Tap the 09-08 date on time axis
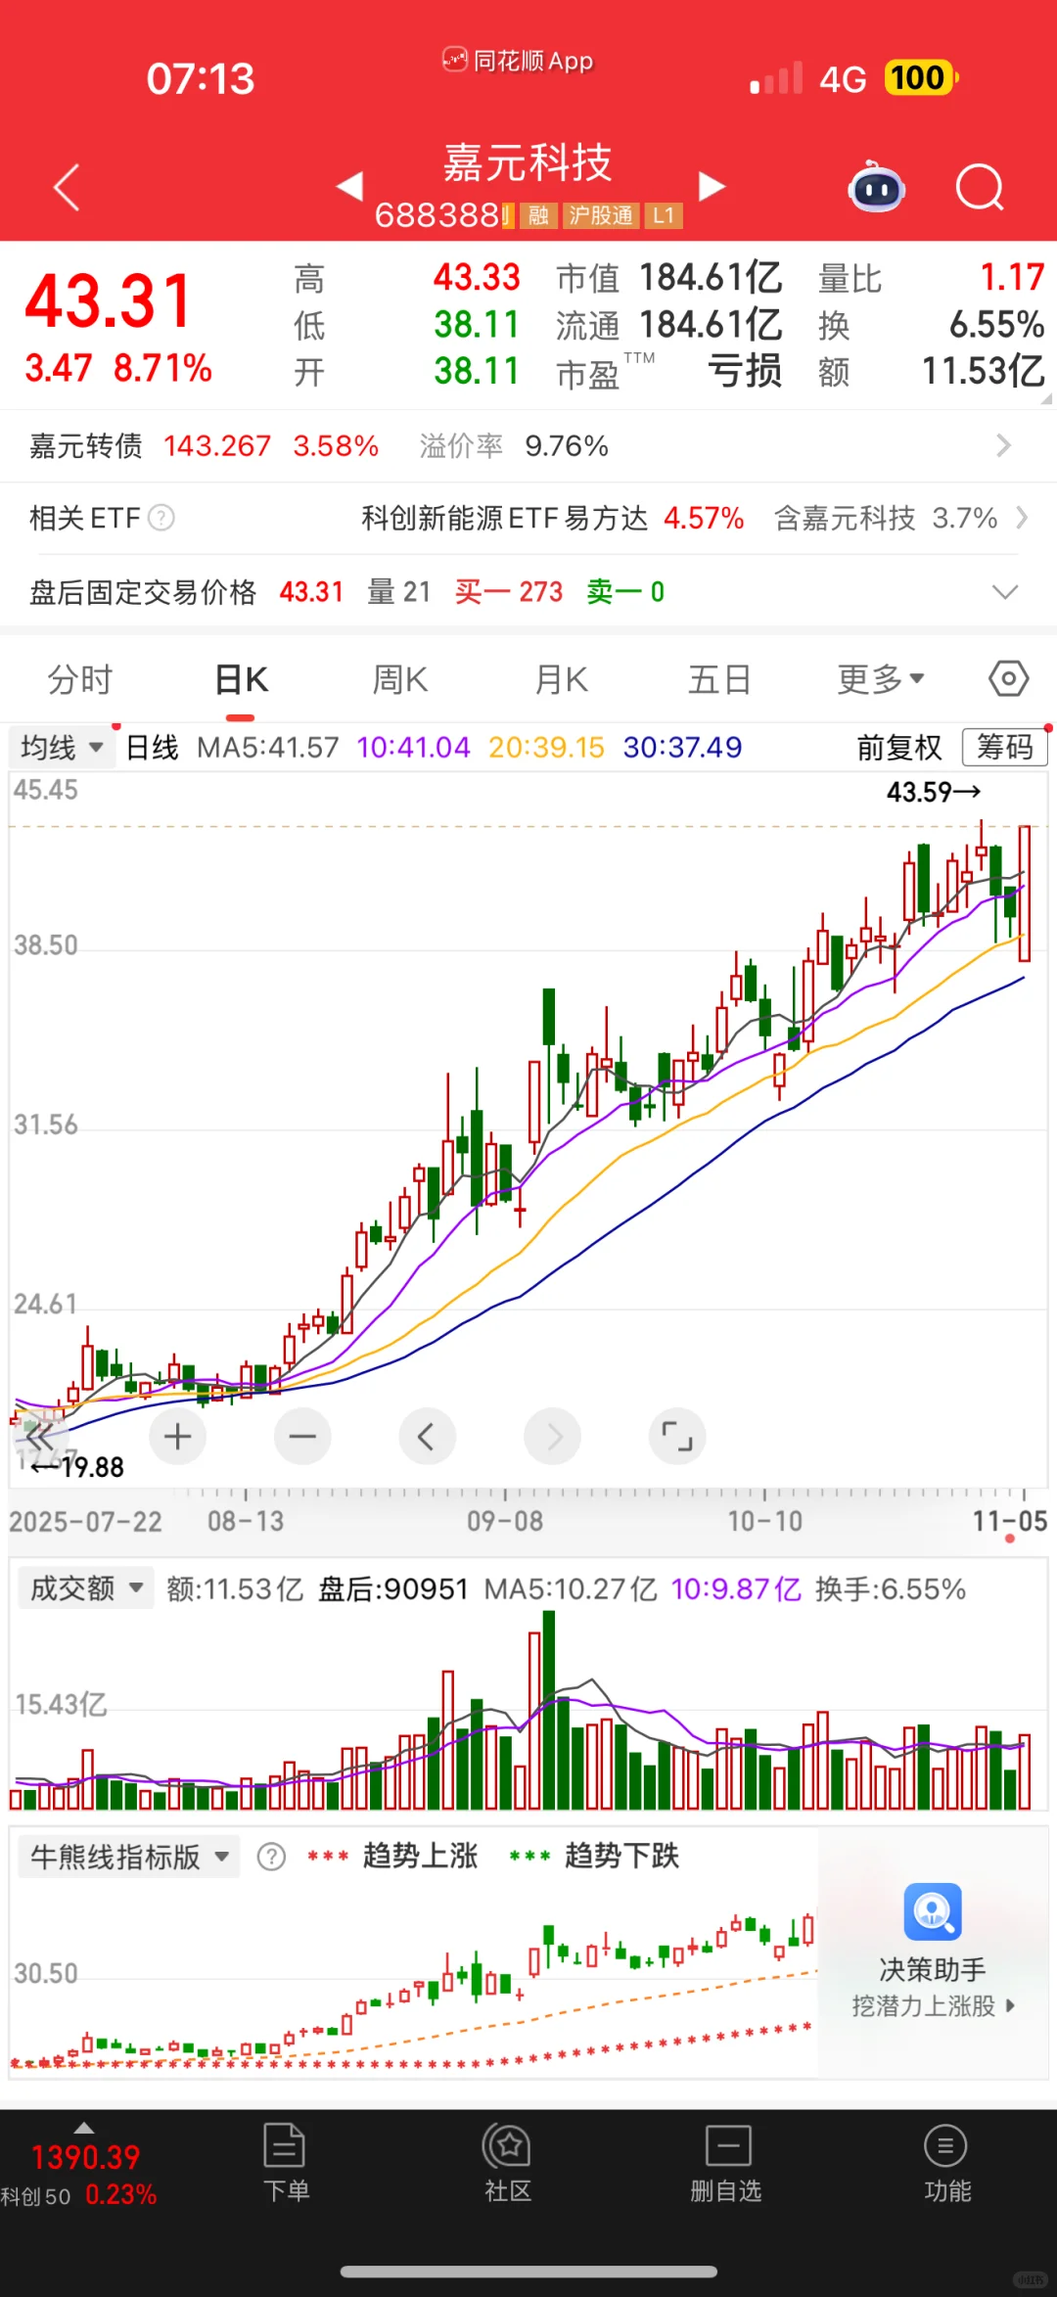The width and height of the screenshot is (1057, 2297). click(504, 1521)
